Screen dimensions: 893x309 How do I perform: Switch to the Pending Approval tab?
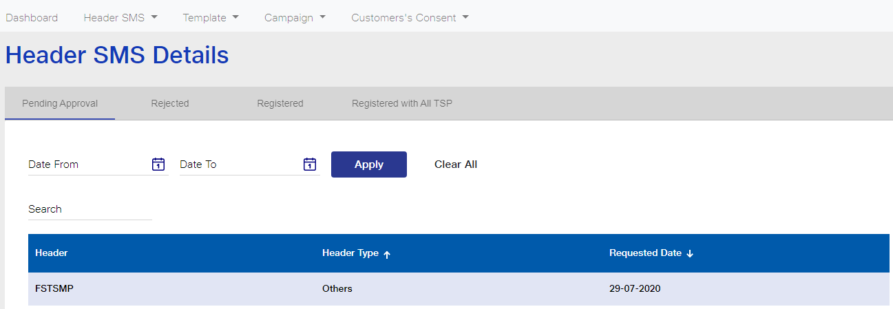coord(60,103)
